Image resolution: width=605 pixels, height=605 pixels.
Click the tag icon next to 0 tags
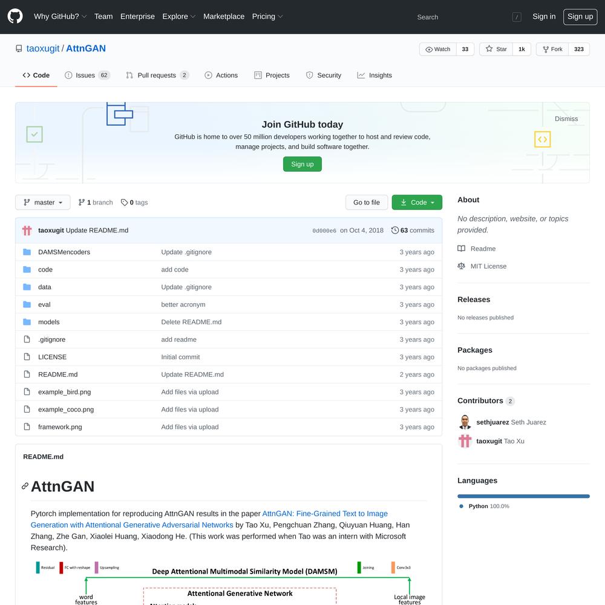coord(124,203)
